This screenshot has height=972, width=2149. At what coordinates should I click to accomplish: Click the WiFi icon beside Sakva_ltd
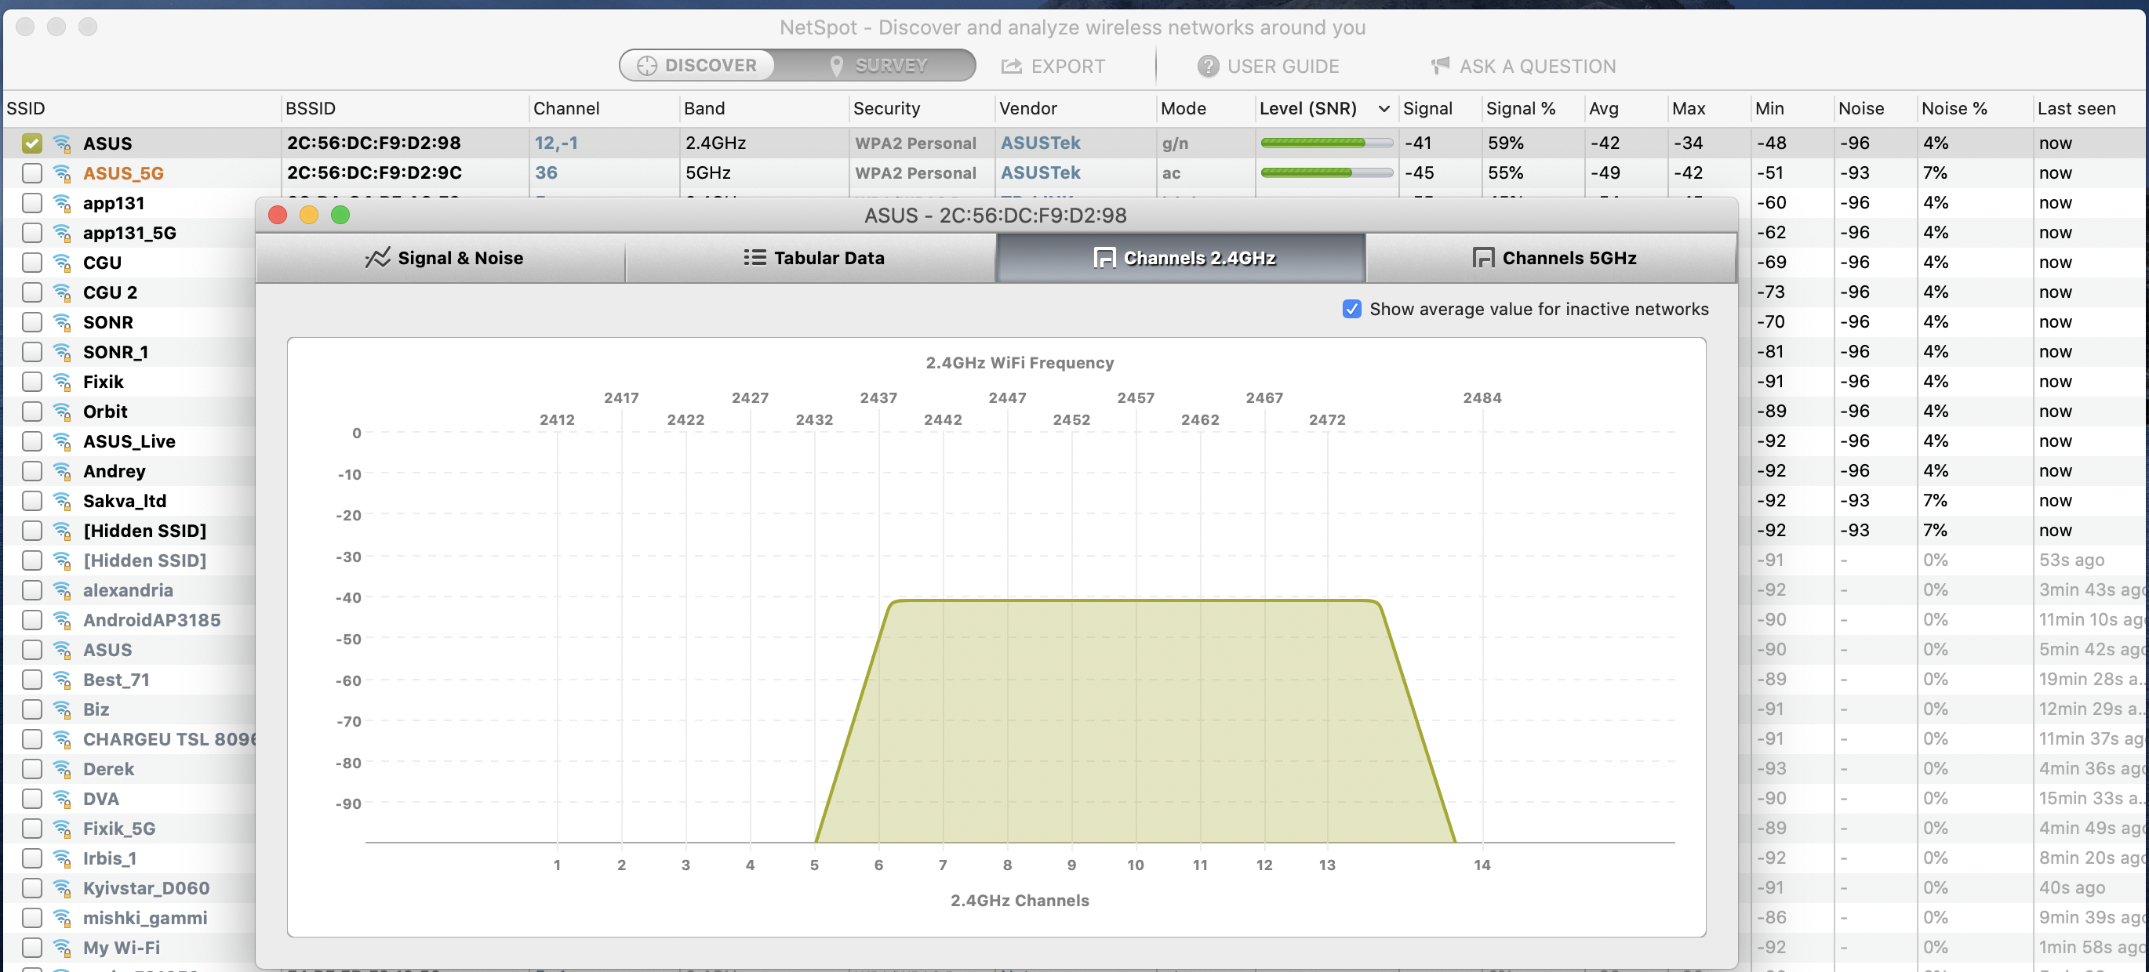tap(62, 501)
